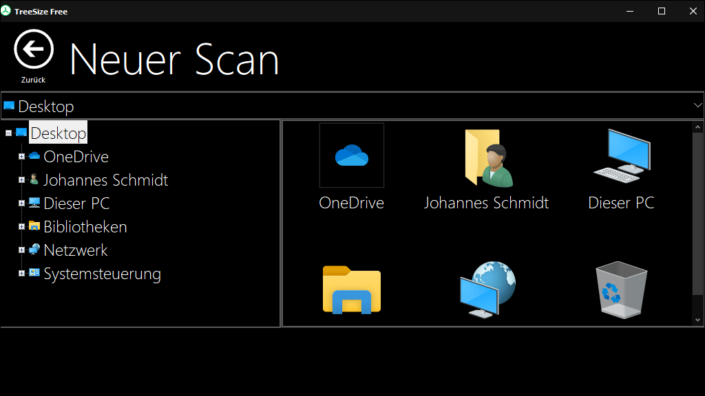Viewport: 705px width, 396px height.
Task: Select Systemsteuerung in the folder tree
Action: pos(102,274)
